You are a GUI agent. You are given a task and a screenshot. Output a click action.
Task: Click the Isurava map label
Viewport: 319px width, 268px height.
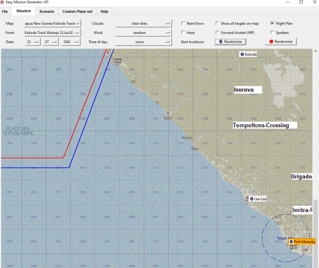[248, 90]
